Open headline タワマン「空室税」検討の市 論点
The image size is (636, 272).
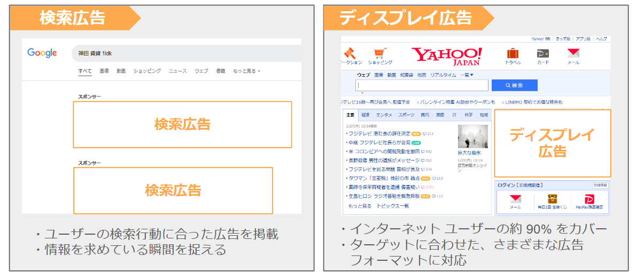point(383,179)
